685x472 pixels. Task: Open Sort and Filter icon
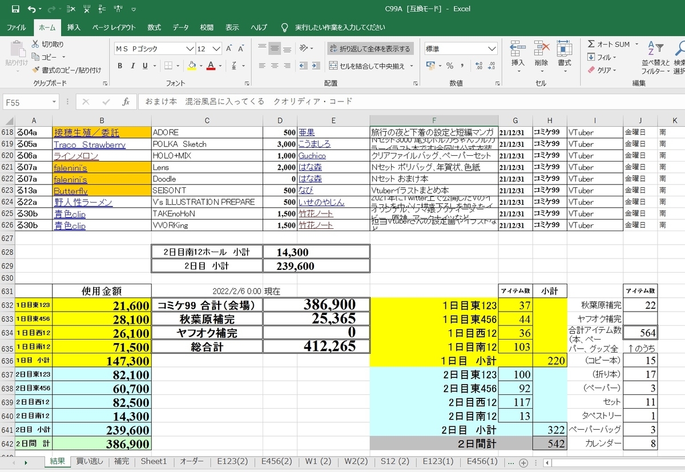click(655, 49)
